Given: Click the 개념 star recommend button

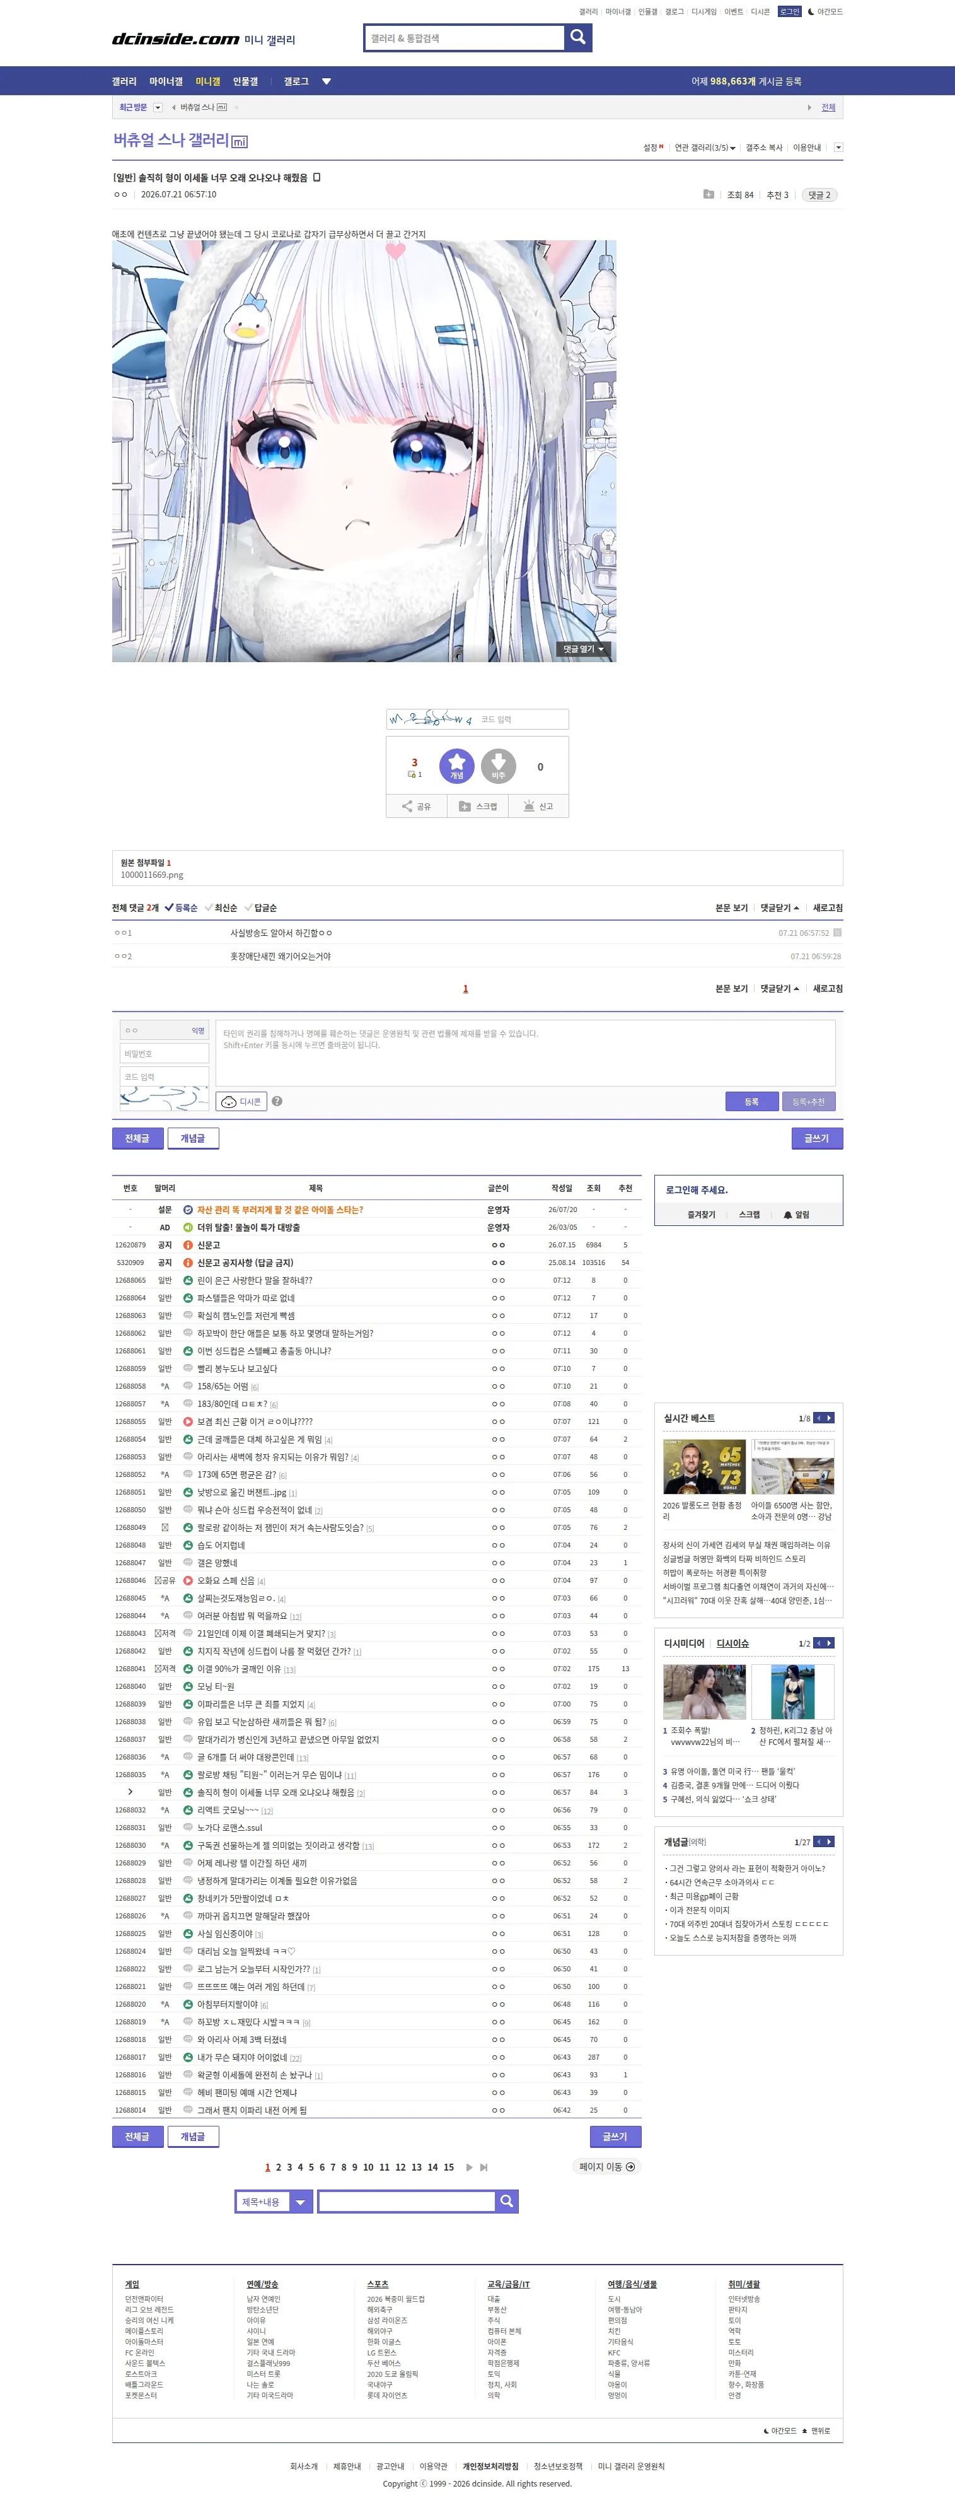Looking at the screenshot, I should point(456,766).
